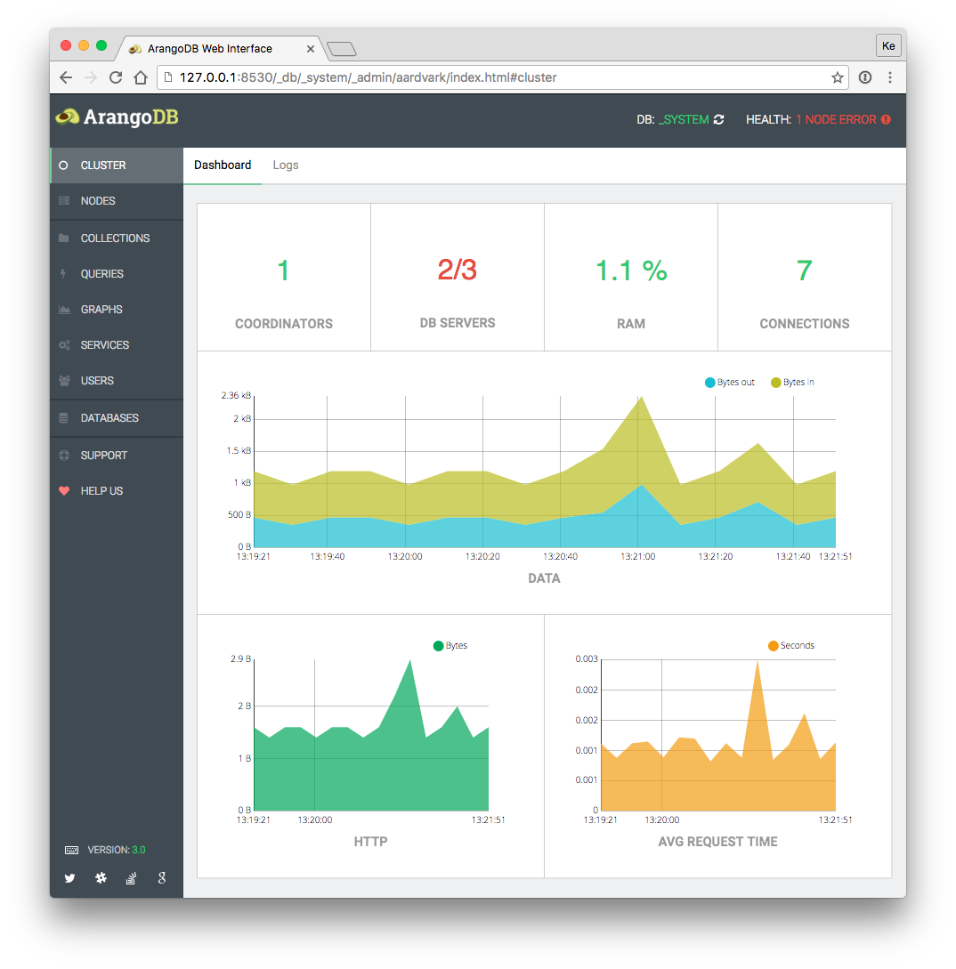Image resolution: width=956 pixels, height=969 pixels.
Task: Click the 1 NODE ERROR health link
Action: (x=836, y=119)
